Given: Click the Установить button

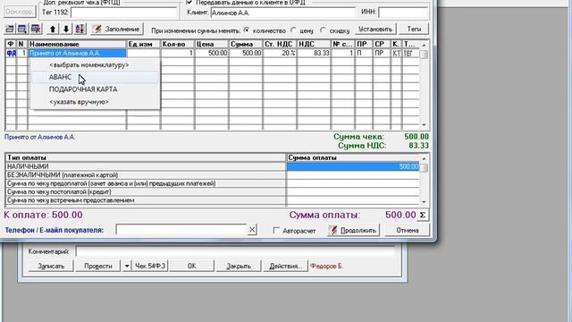Looking at the screenshot, I should click(x=375, y=30).
